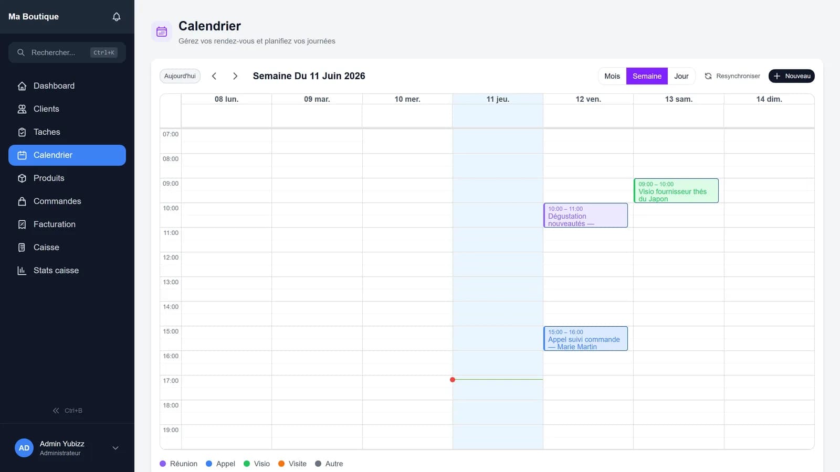840x472 pixels.
Task: Click the red current time marker
Action: 453,380
